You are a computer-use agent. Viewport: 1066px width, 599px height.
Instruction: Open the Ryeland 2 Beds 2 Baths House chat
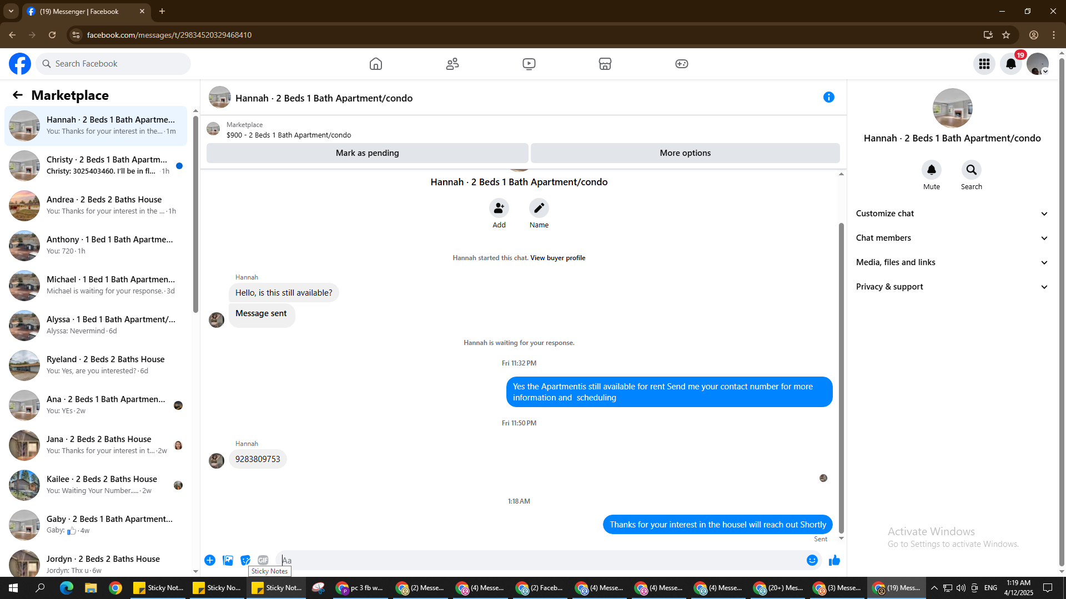point(95,366)
